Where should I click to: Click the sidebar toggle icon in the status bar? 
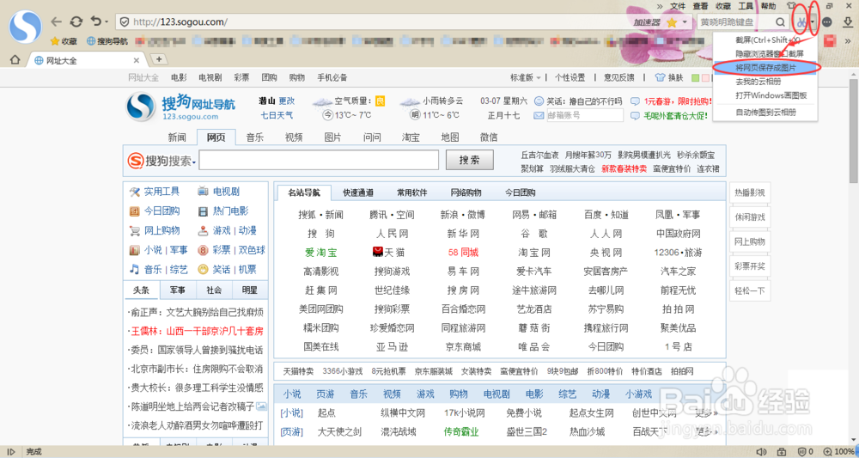click(11, 452)
